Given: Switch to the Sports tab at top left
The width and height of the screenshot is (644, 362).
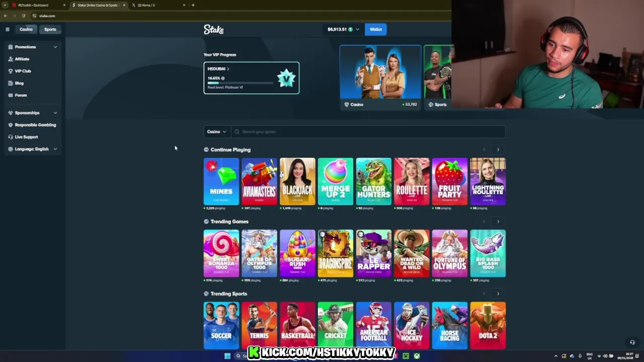Looking at the screenshot, I should tap(50, 29).
